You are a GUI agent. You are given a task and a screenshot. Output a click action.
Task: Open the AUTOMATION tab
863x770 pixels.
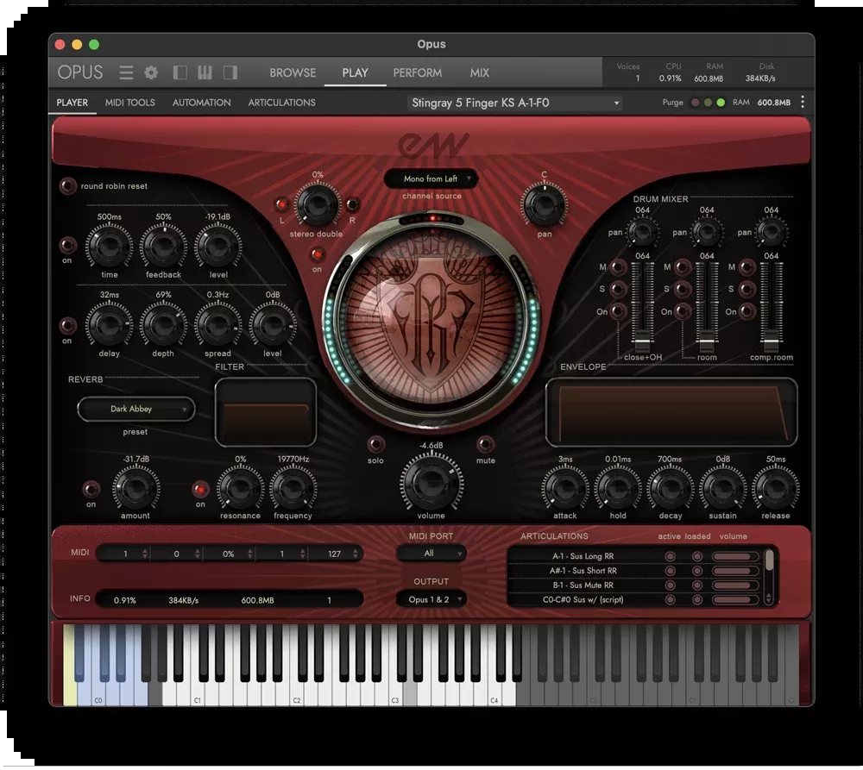pyautogui.click(x=201, y=103)
